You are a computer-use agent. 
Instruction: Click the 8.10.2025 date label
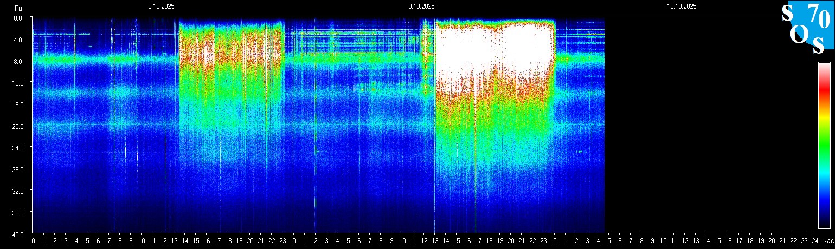pos(161,6)
